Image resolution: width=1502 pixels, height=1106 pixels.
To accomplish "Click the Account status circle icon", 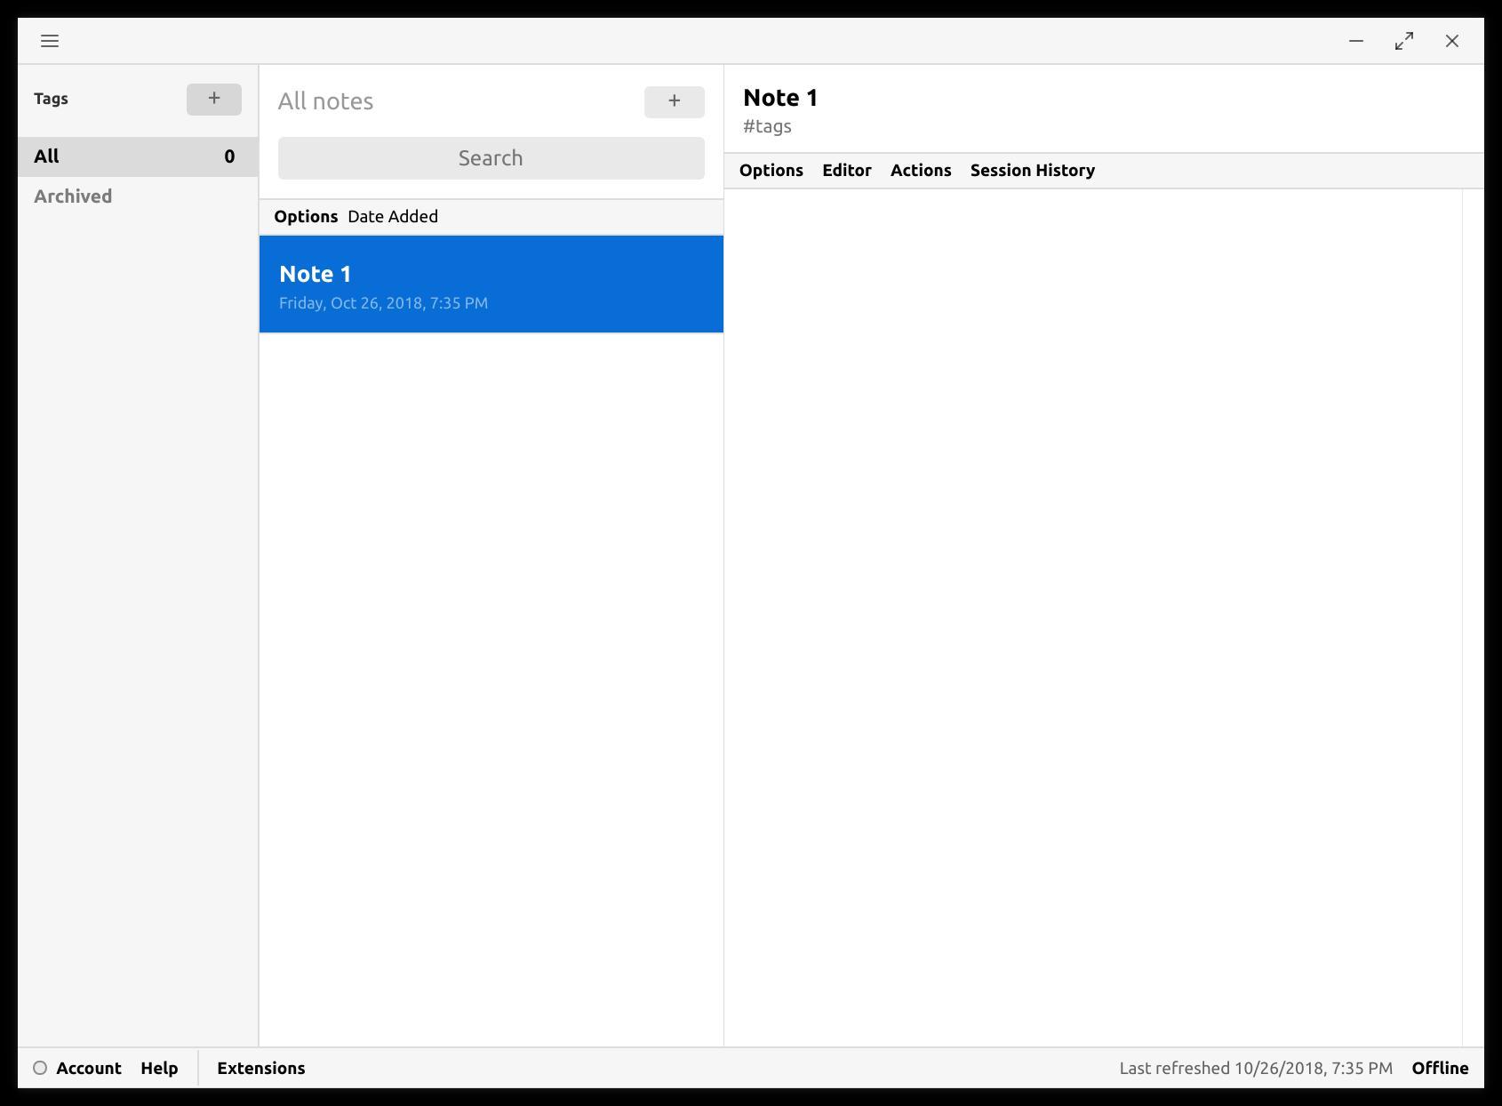I will [40, 1068].
